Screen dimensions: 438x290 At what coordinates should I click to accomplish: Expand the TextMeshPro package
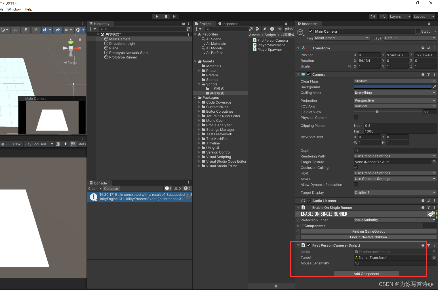click(x=199, y=139)
